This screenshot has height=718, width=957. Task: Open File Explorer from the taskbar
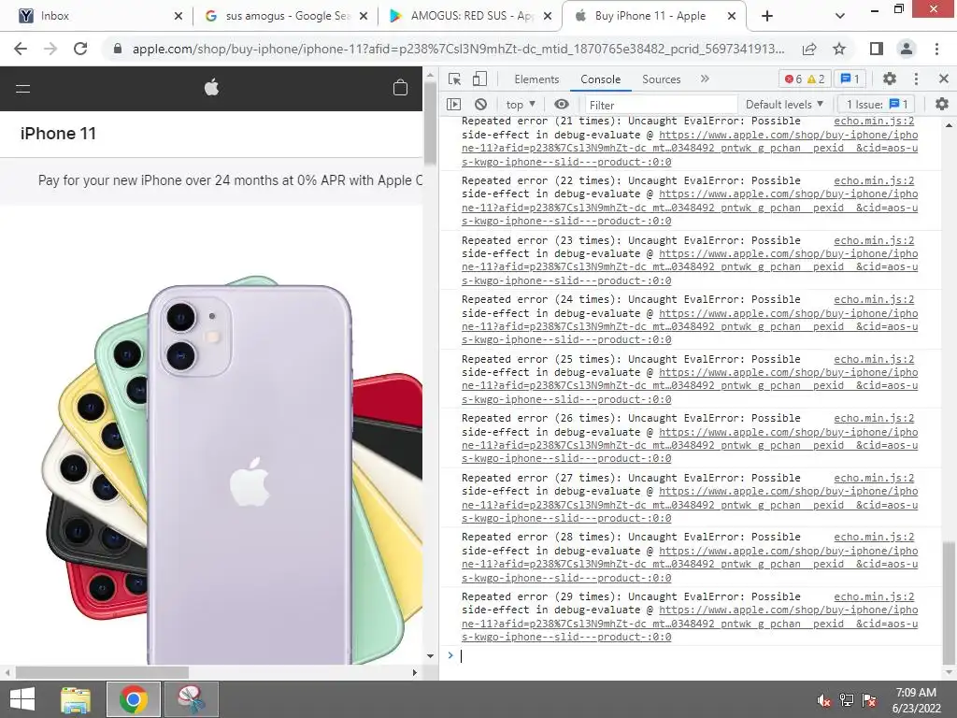(76, 699)
